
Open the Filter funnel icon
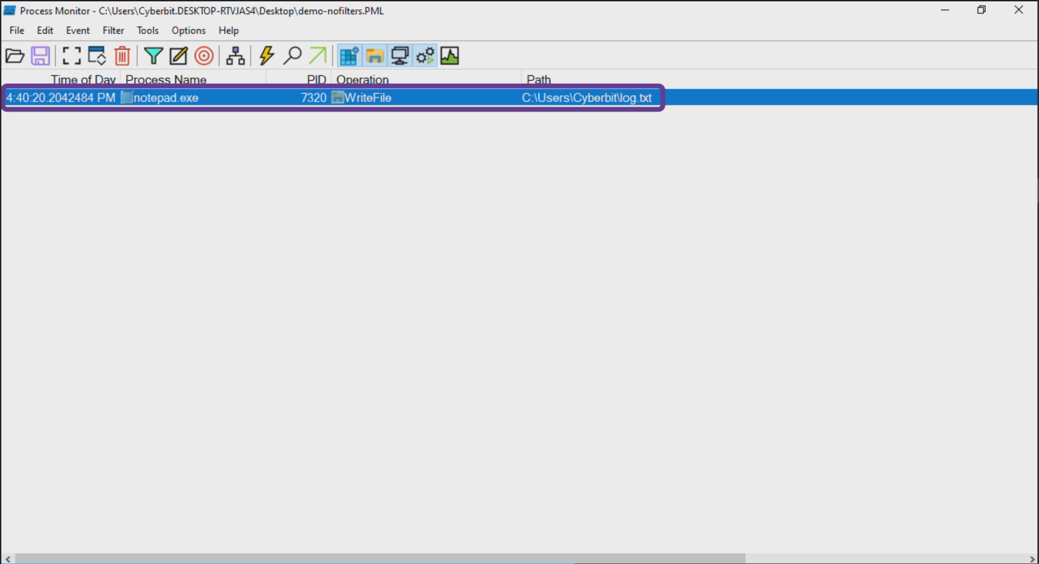click(154, 56)
